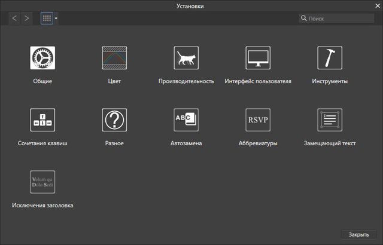The image size is (383, 245).
Task: Click the magnifier icon in the search box
Action: tap(304, 19)
